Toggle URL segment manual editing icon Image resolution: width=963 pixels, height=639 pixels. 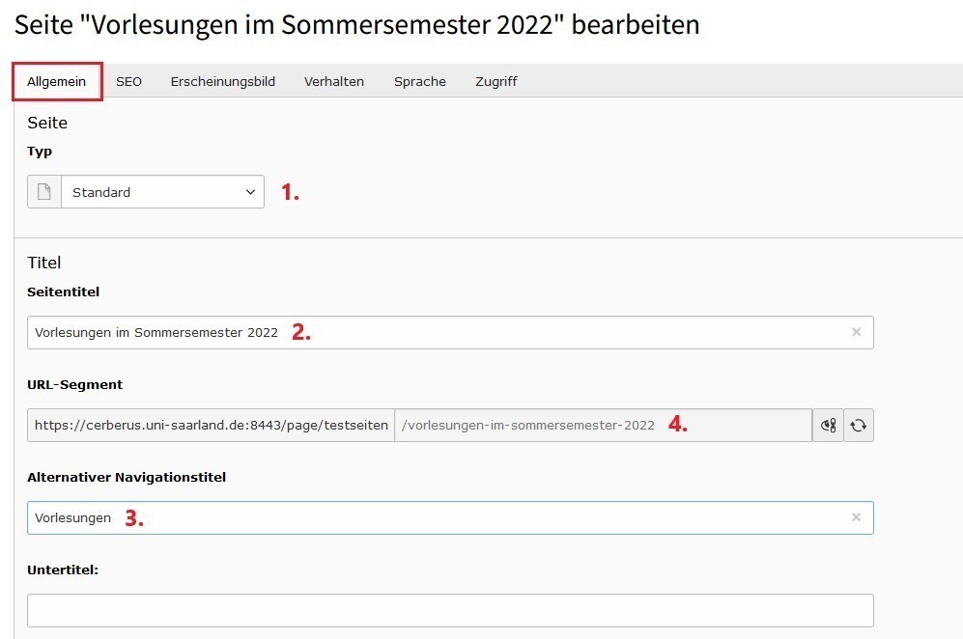[828, 426]
